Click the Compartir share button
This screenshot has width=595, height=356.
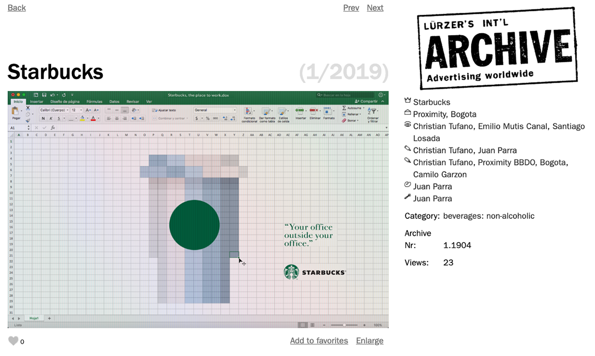[x=366, y=101]
